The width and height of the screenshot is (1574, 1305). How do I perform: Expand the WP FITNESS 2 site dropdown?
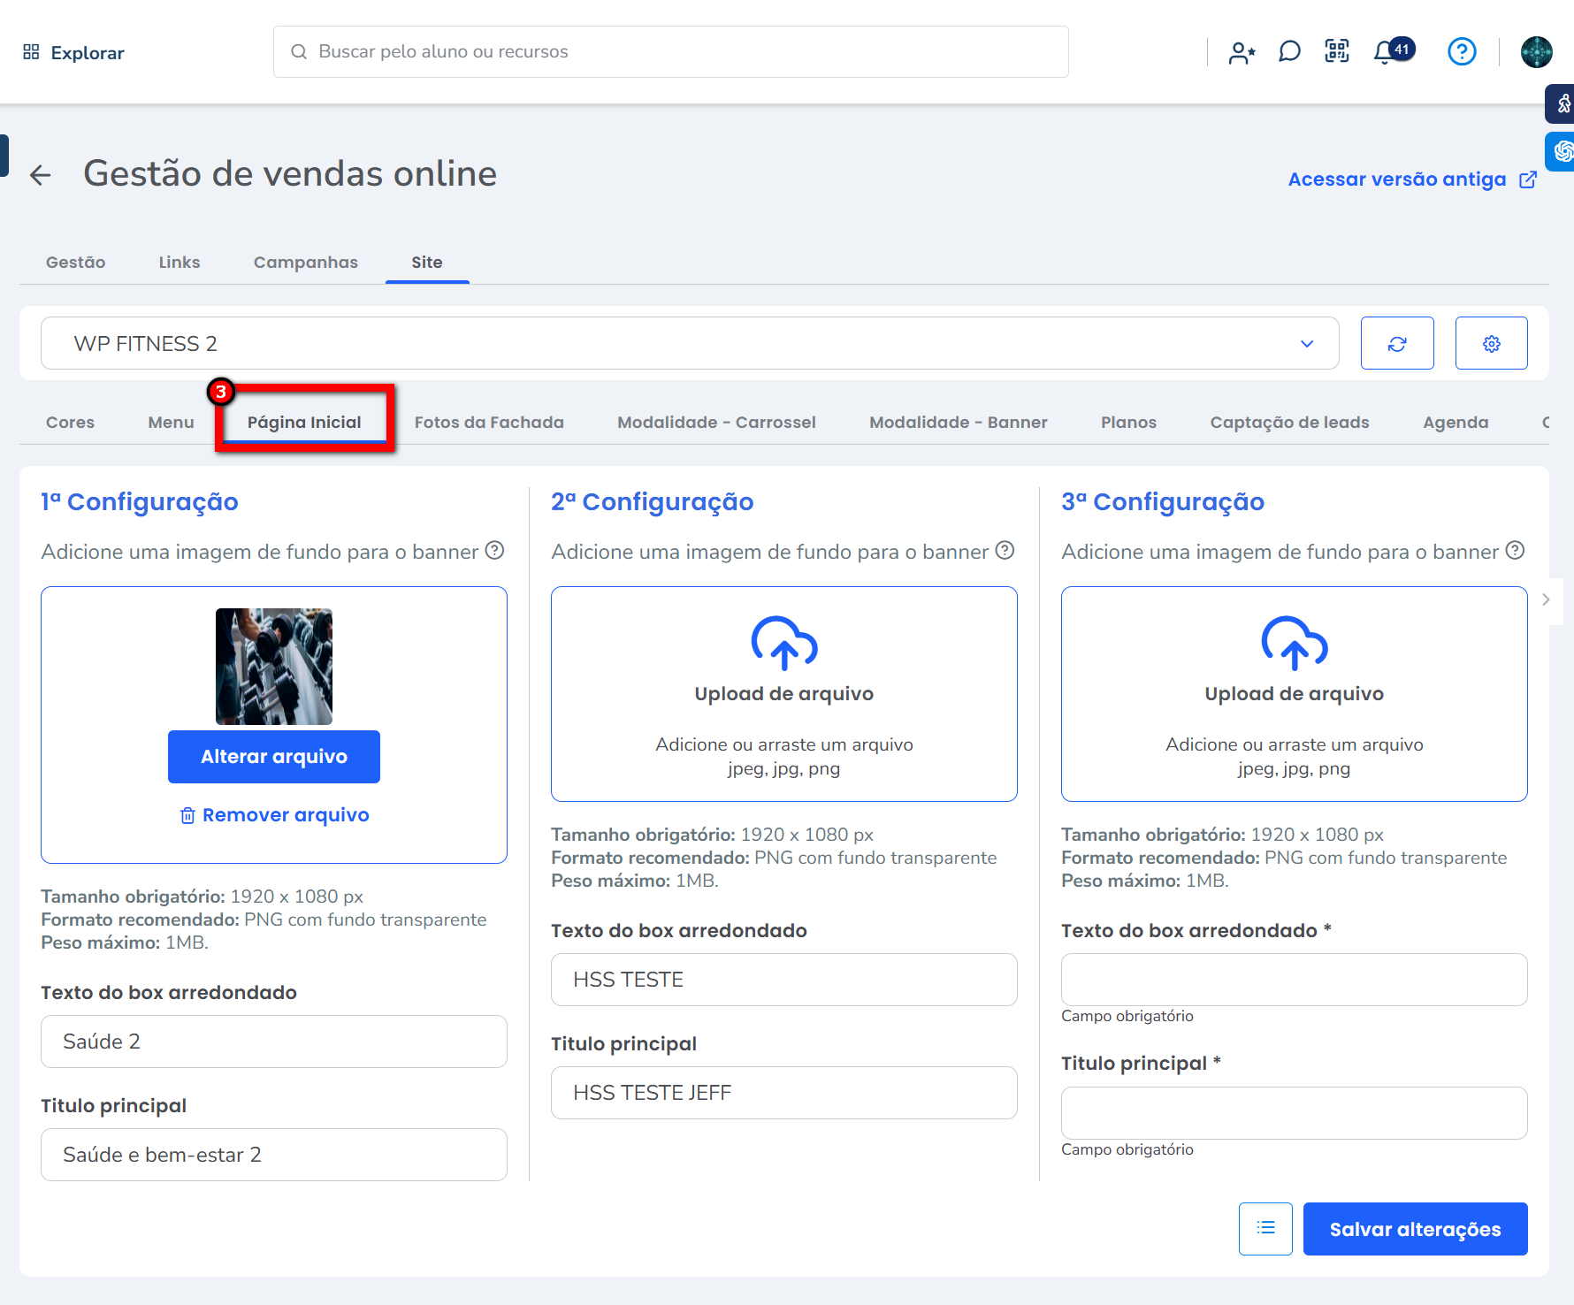tap(690, 344)
